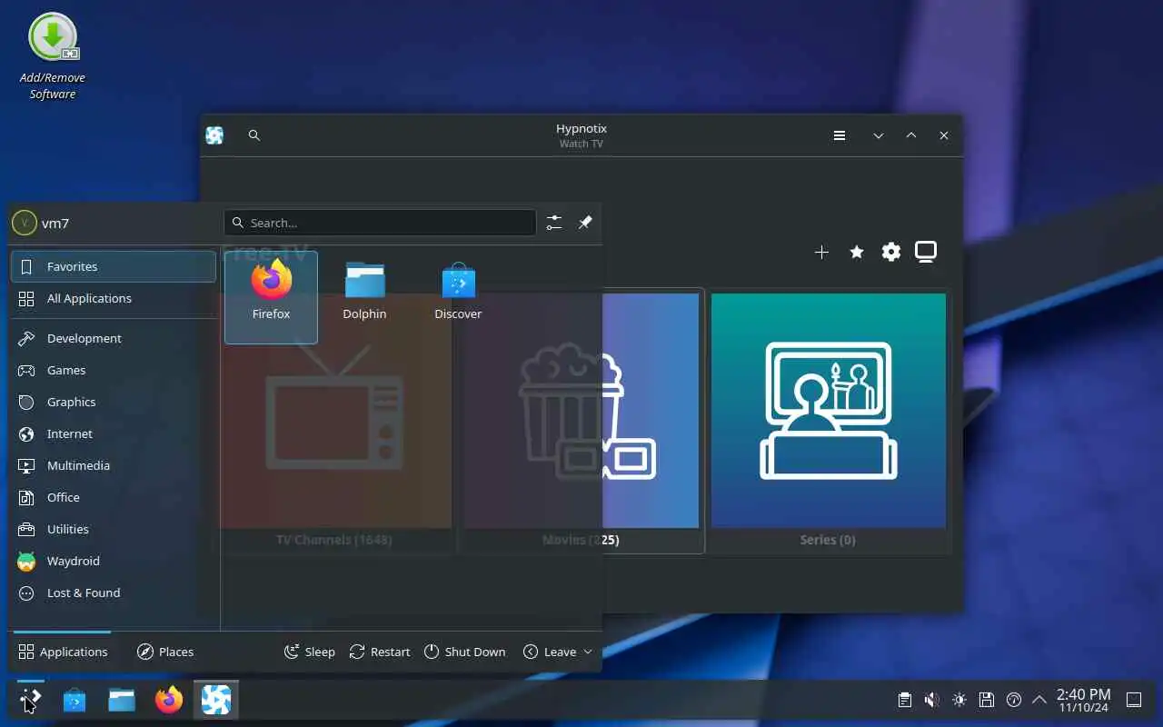Open the Multimedia category

point(113,465)
